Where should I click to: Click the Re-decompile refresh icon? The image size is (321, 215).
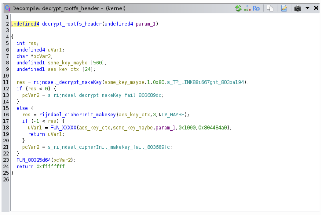tap(239, 8)
